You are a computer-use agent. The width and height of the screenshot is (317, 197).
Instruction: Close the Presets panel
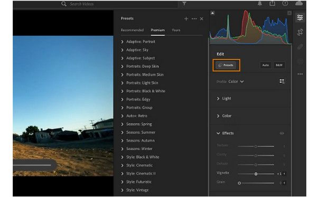(202, 19)
